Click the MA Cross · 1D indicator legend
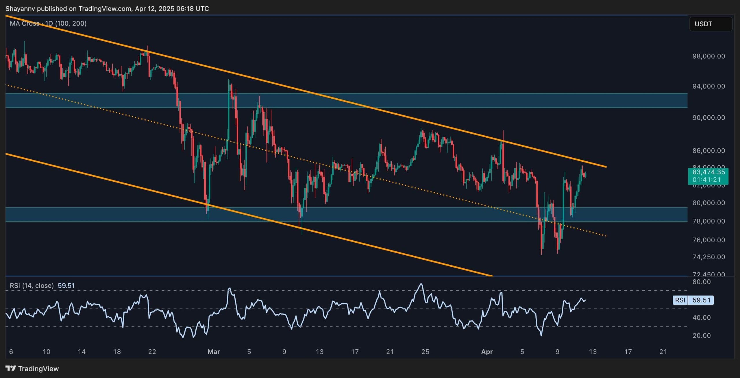The height and width of the screenshot is (378, 740). pyautogui.click(x=46, y=24)
